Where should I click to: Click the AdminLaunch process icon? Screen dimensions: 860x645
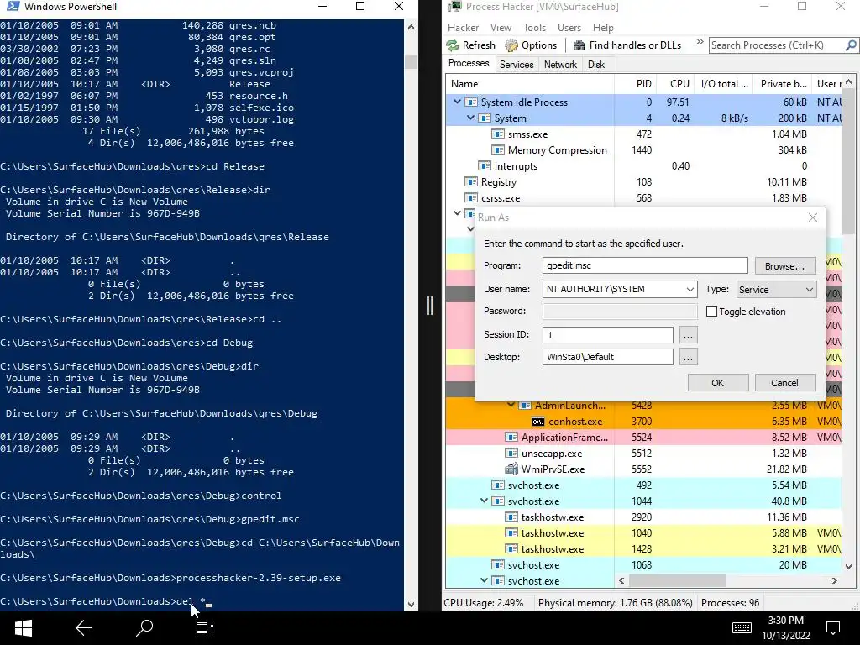(525, 406)
